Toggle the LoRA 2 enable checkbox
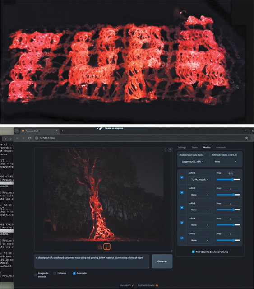The height and width of the screenshot is (289, 254). (182, 192)
